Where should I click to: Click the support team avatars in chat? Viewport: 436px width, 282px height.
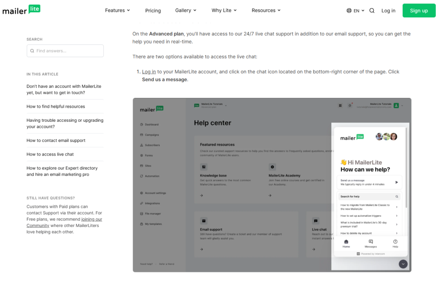click(x=387, y=137)
